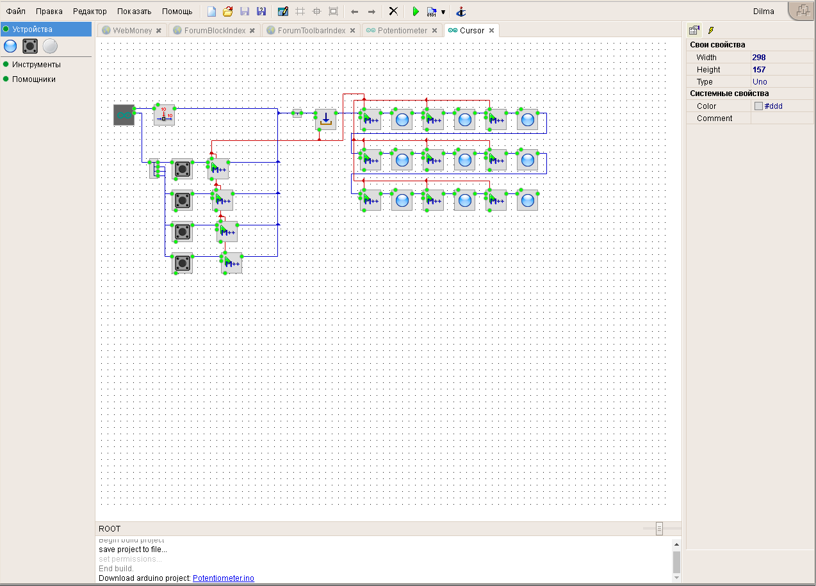The image size is (816, 586).
Task: Click the blue anchor info icon
Action: click(x=461, y=12)
